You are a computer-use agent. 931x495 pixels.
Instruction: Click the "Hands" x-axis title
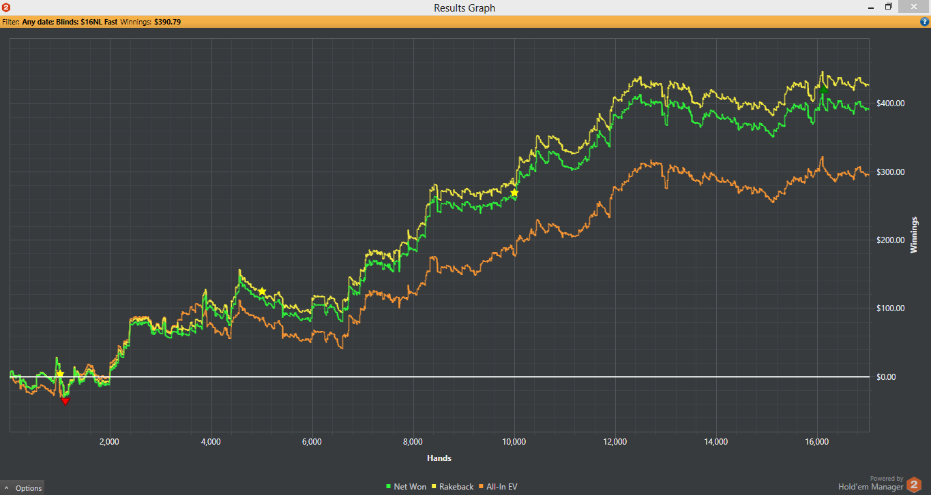coord(439,458)
